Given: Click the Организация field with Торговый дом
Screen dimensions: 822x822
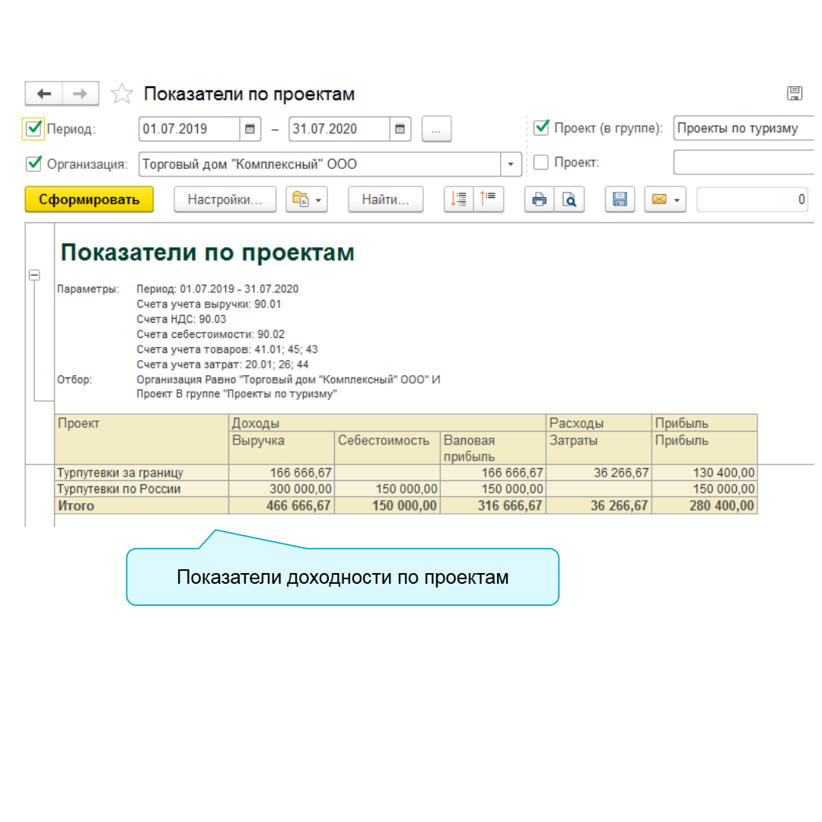Looking at the screenshot, I should [x=320, y=164].
